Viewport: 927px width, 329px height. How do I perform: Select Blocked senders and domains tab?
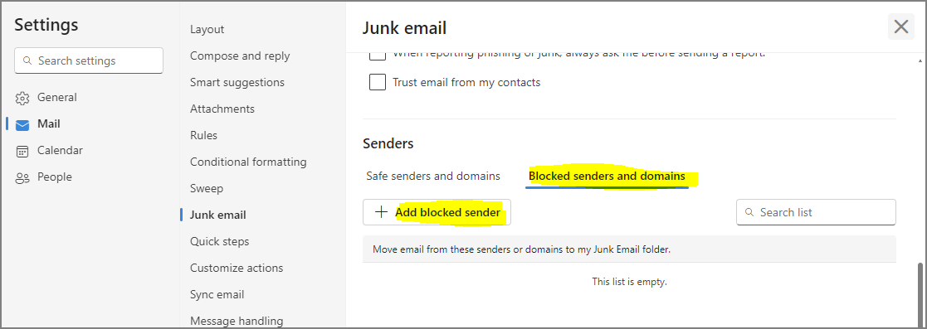point(607,176)
